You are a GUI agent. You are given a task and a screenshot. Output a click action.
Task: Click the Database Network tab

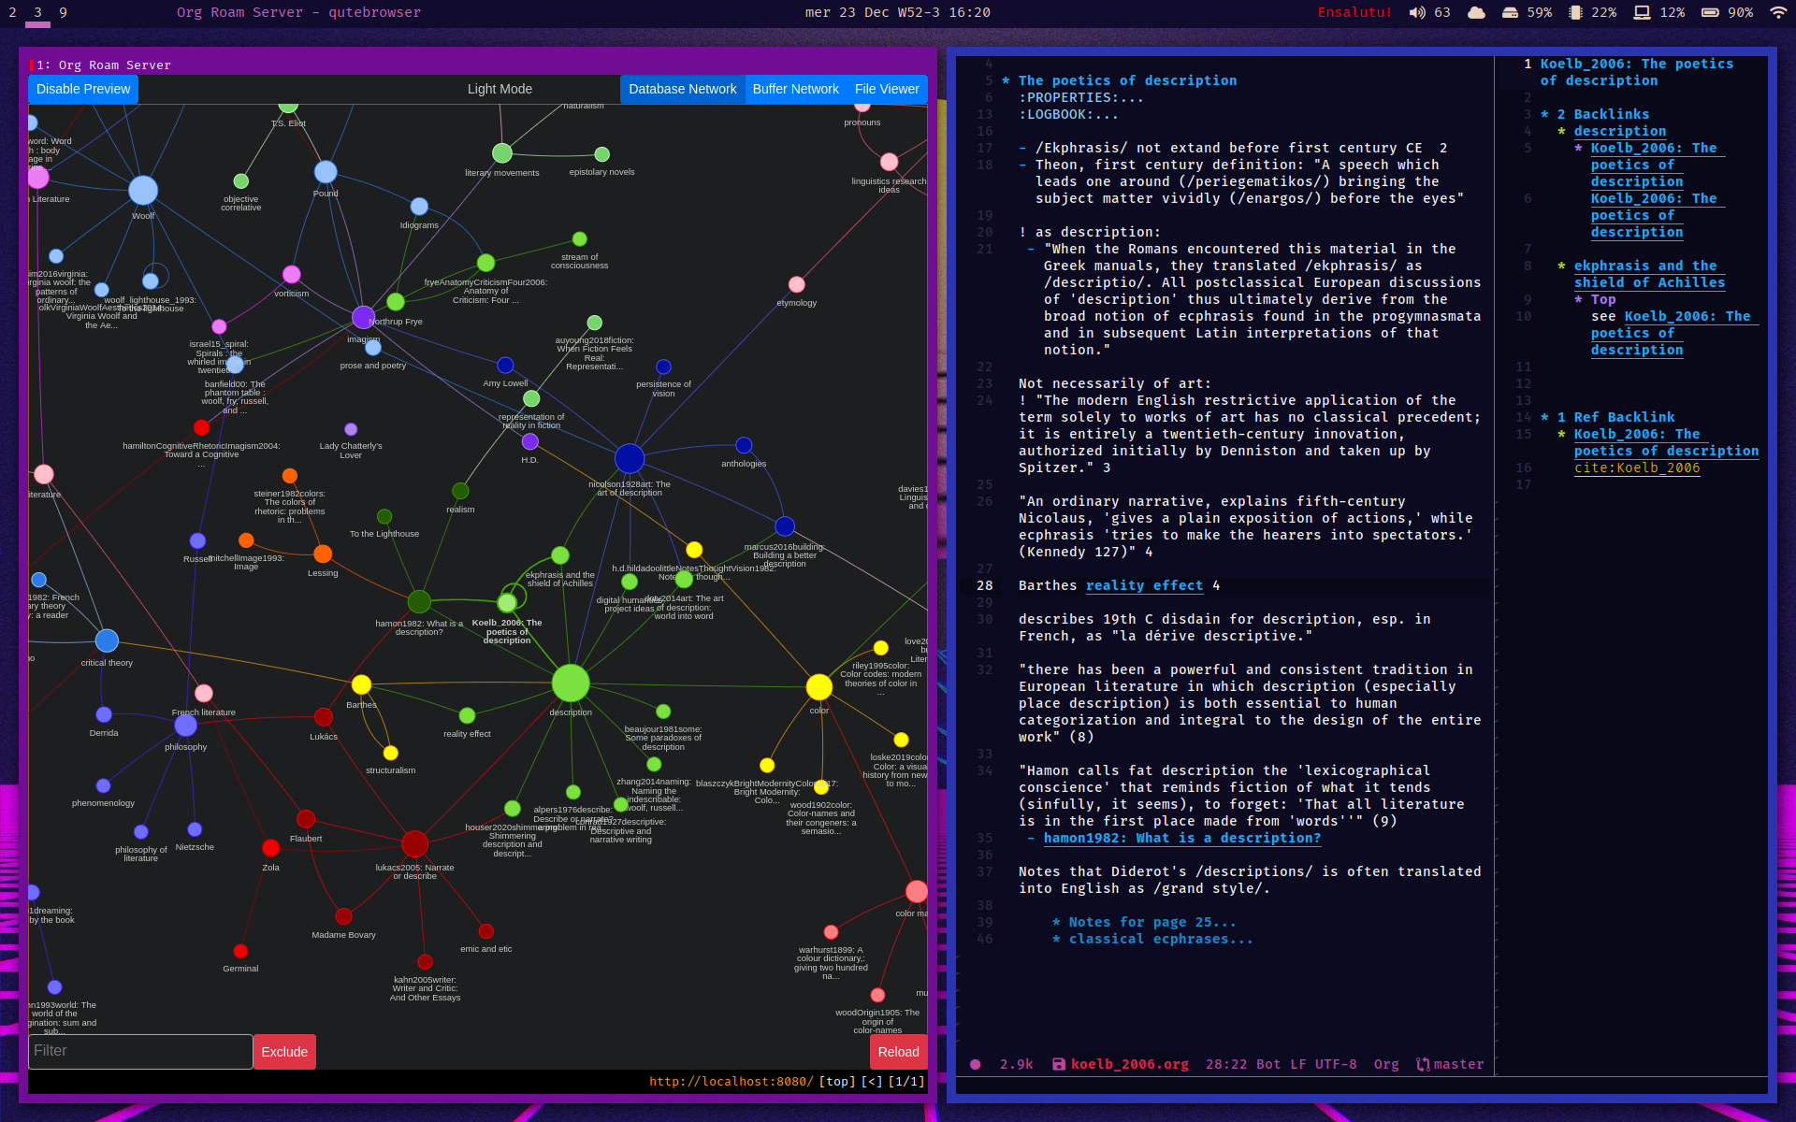click(681, 88)
